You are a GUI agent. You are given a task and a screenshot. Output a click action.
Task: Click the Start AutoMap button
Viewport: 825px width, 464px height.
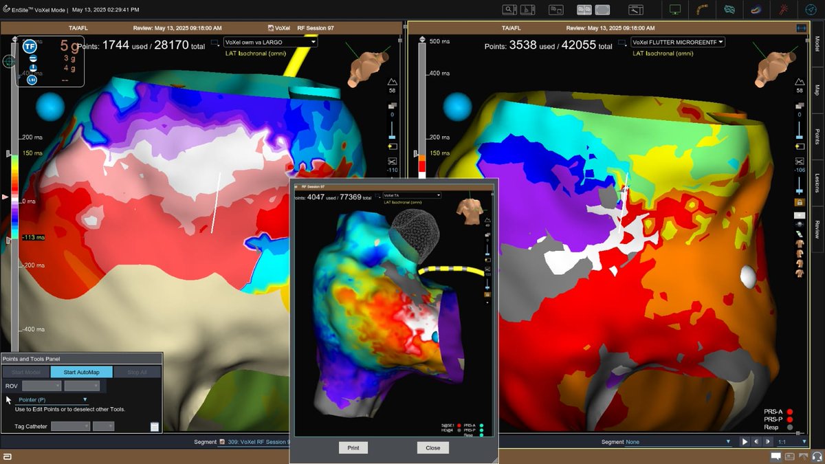pos(81,372)
